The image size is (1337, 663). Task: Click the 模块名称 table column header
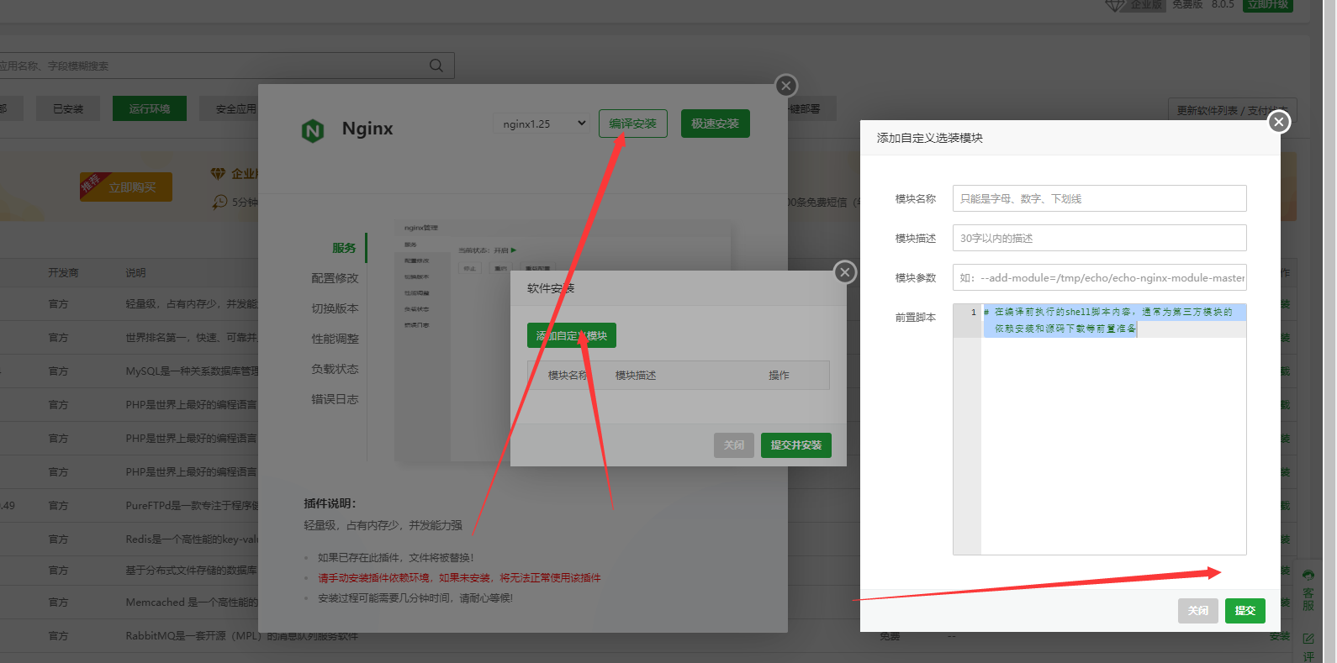point(568,375)
